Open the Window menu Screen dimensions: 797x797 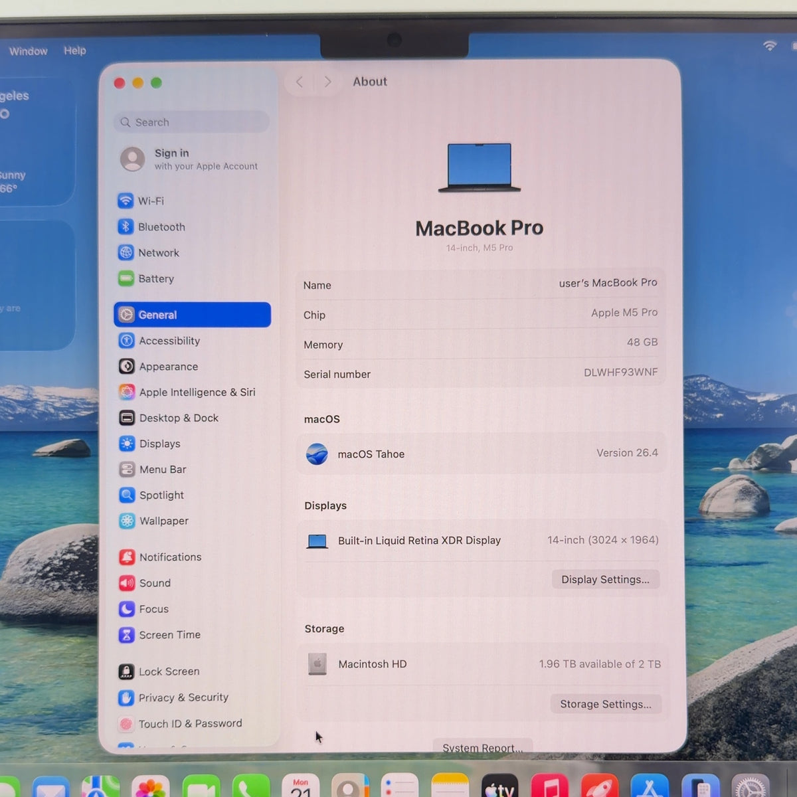point(29,51)
